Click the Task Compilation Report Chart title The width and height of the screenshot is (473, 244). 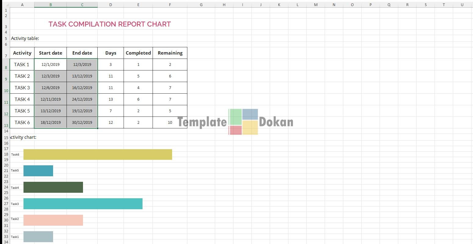(110, 24)
